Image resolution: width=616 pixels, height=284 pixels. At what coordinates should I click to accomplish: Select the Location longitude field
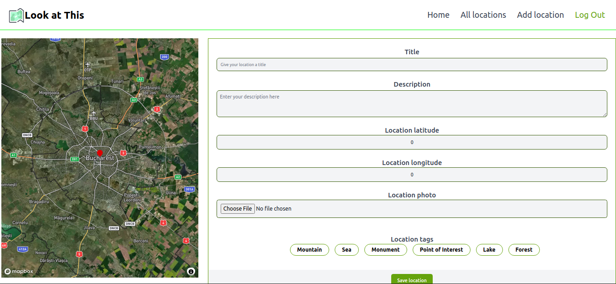tap(412, 175)
